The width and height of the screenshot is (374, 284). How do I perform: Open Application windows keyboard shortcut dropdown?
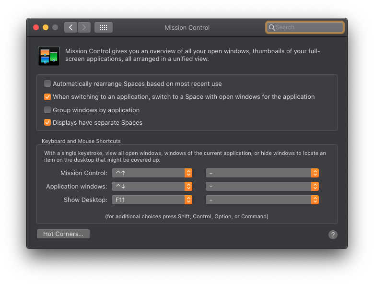point(152,187)
